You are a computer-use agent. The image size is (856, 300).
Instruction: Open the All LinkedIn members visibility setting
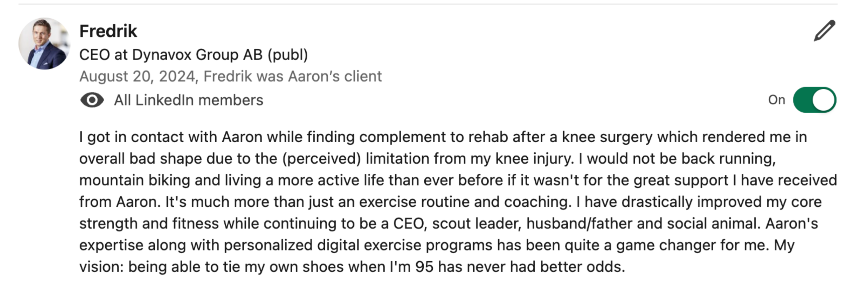pos(189,100)
